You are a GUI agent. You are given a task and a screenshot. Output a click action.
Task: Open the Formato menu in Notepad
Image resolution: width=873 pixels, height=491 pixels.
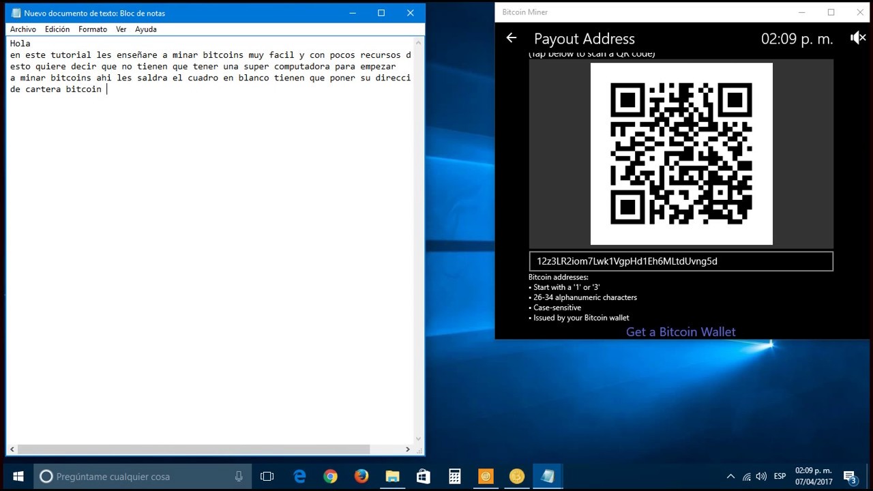[x=93, y=29]
